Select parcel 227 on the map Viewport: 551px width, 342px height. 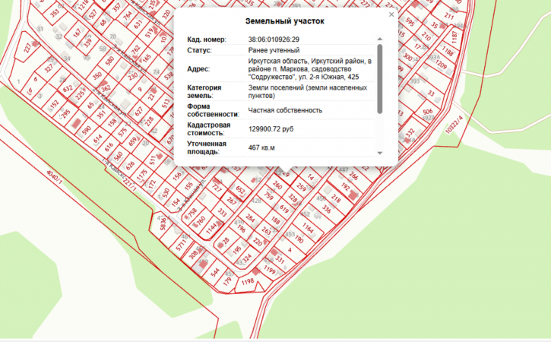(28, 48)
